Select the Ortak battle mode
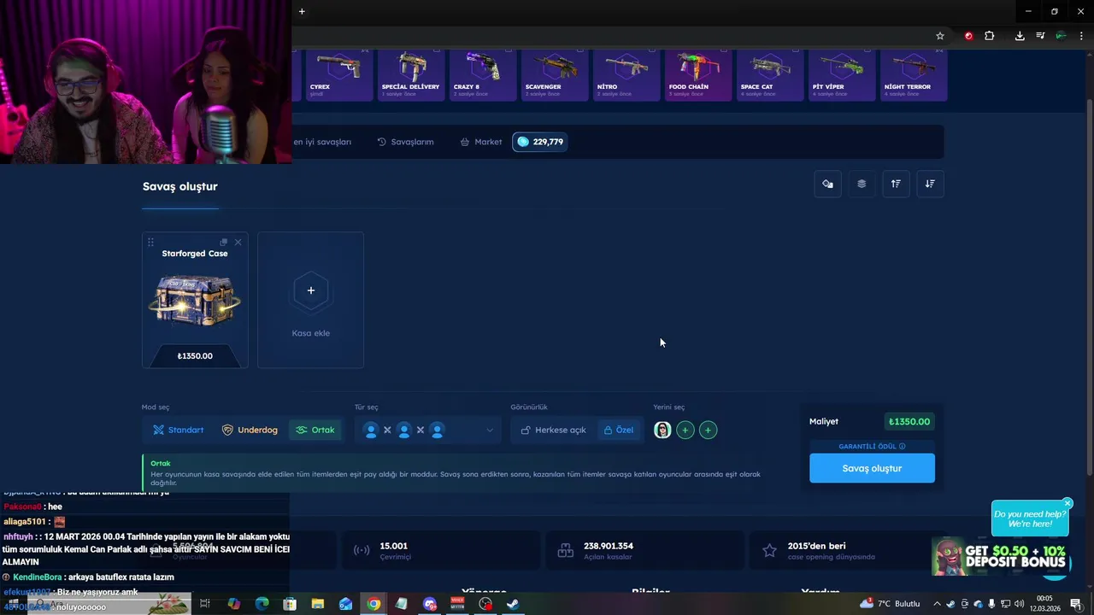This screenshot has width=1094, height=615. (315, 430)
